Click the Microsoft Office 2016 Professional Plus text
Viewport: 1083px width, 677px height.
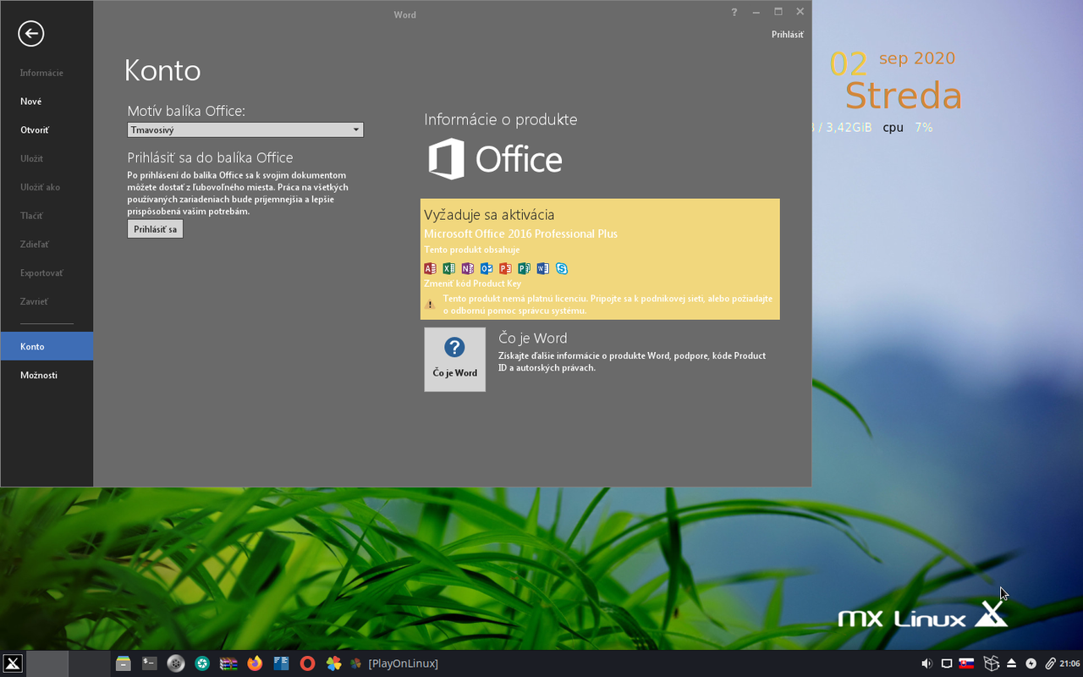pos(520,234)
